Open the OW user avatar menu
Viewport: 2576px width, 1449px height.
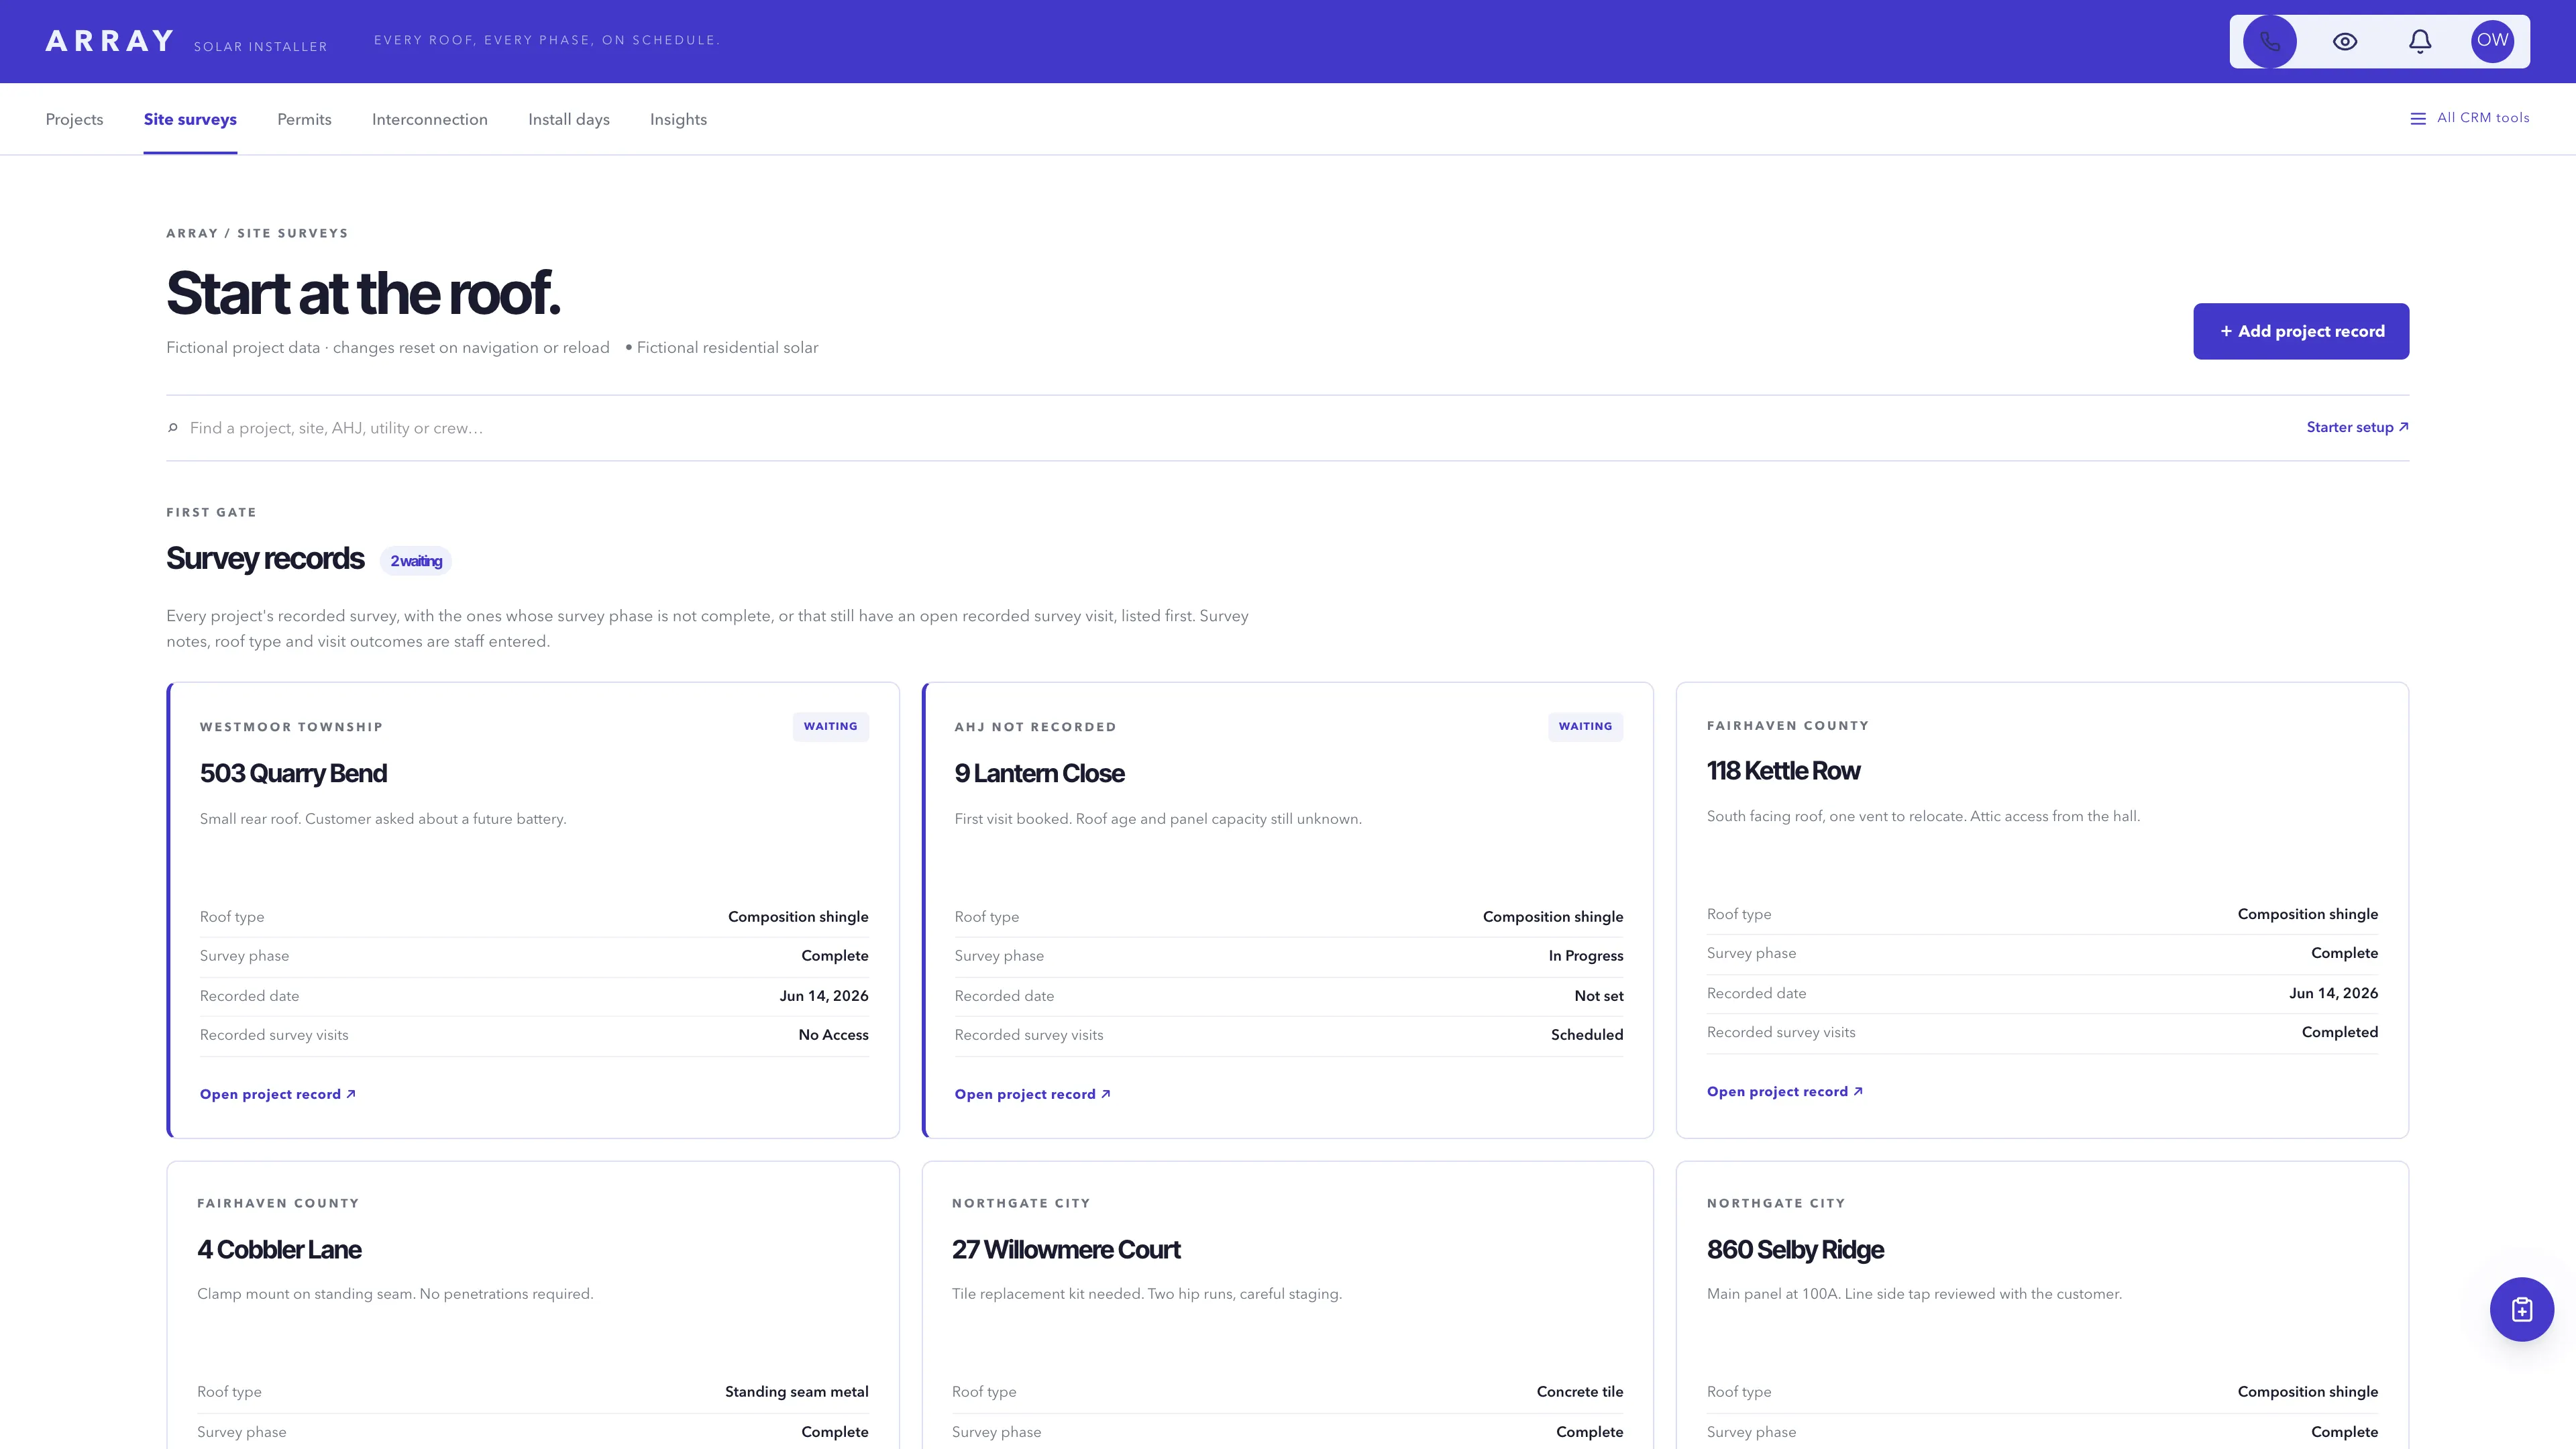tap(2492, 41)
